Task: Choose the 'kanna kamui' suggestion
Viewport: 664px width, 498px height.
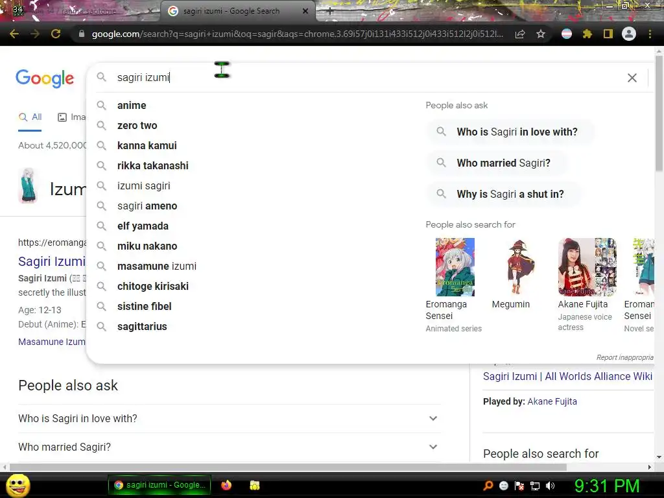Action: pos(147,146)
